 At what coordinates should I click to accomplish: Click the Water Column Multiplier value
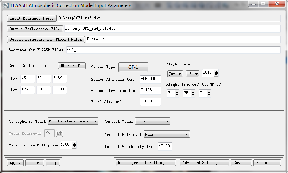[x=66, y=145]
